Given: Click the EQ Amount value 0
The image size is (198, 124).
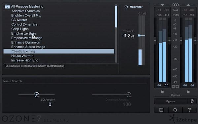Looking at the screenshot, I should point(50,104).
